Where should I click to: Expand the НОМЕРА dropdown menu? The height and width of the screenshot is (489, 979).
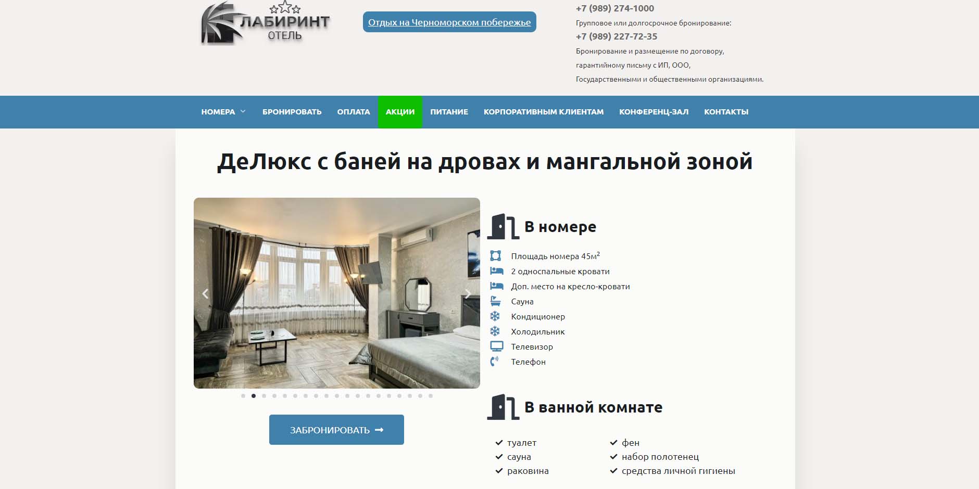(223, 112)
